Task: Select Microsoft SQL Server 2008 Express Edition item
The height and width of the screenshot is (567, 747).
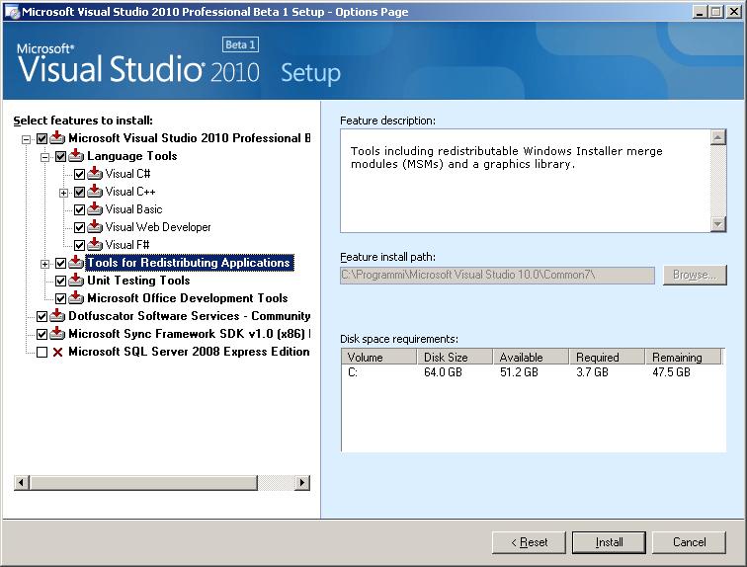Action: click(189, 352)
